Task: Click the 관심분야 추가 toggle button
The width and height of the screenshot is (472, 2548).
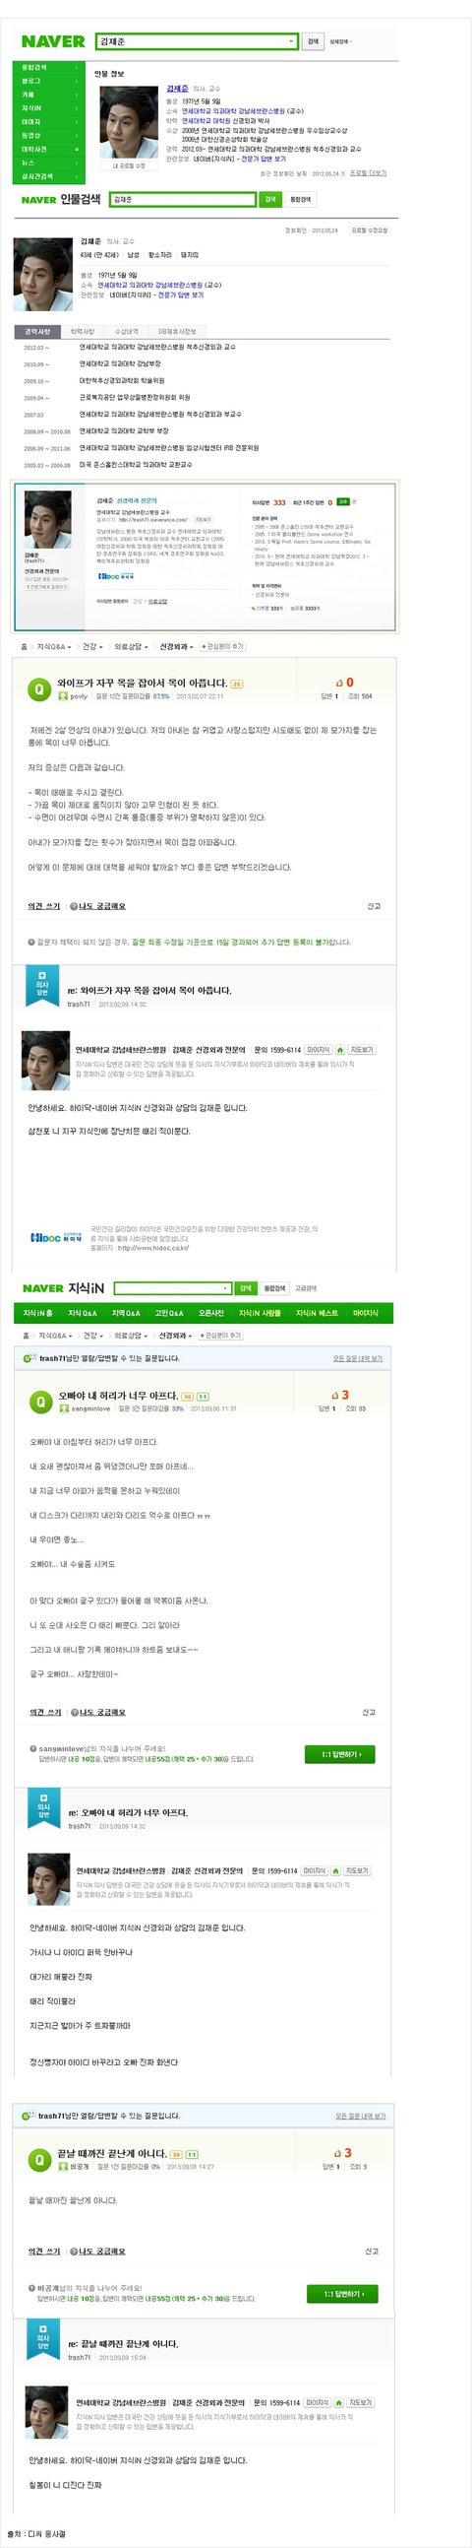Action: tap(223, 646)
